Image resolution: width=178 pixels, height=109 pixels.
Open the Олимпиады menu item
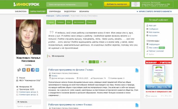(x=55, y=11)
